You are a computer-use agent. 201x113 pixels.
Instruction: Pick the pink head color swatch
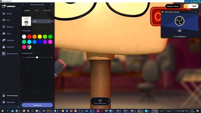click(x=24, y=47)
